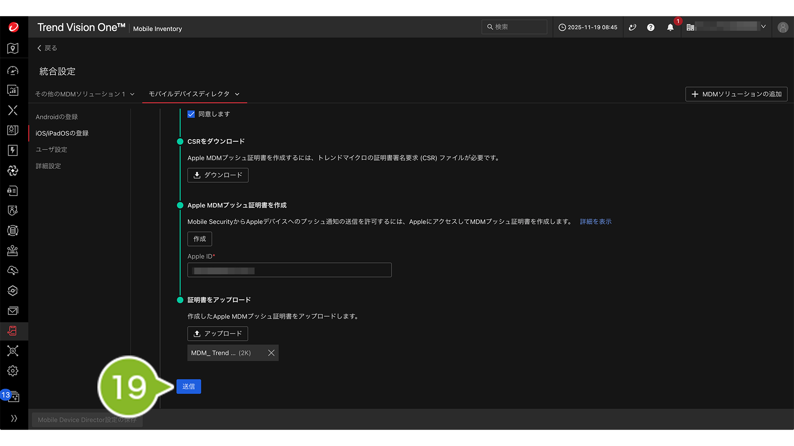Image resolution: width=794 pixels, height=446 pixels.
Task: Uncheck the 同意します checkbox
Action: coord(191,114)
